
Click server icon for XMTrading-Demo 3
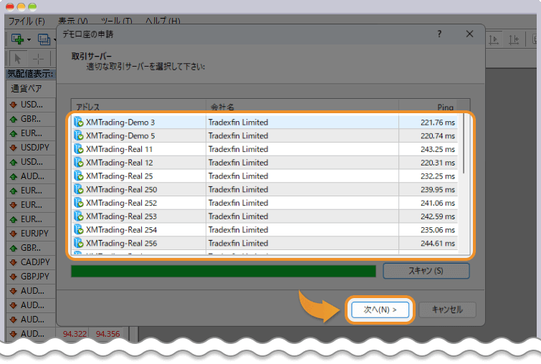click(x=79, y=122)
